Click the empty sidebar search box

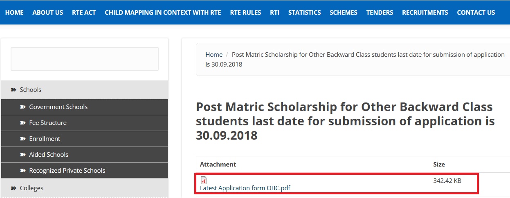coord(85,59)
